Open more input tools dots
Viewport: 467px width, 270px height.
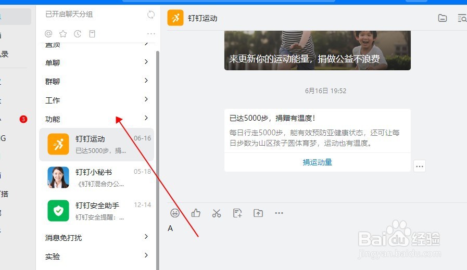coord(279,213)
